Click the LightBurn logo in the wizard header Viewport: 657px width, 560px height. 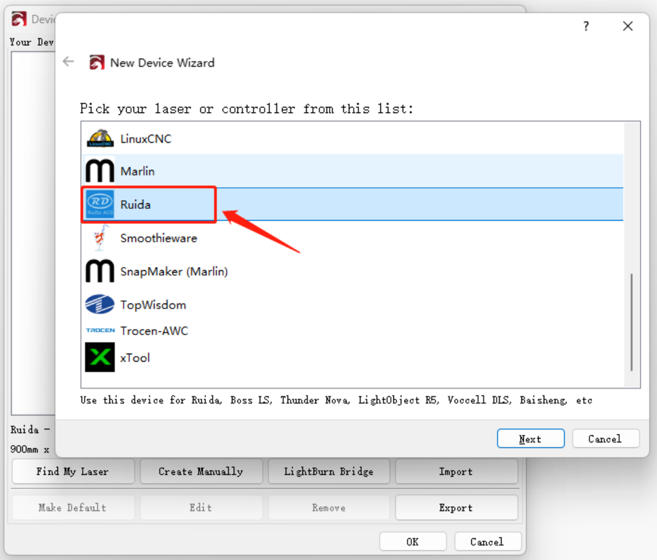click(97, 62)
